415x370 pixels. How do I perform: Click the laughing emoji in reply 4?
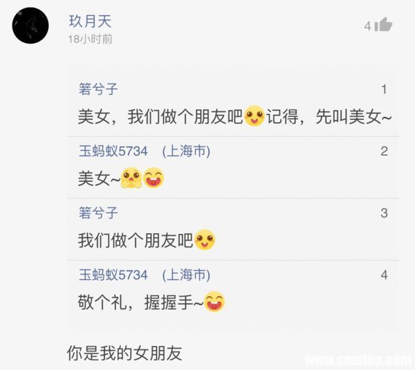click(214, 302)
